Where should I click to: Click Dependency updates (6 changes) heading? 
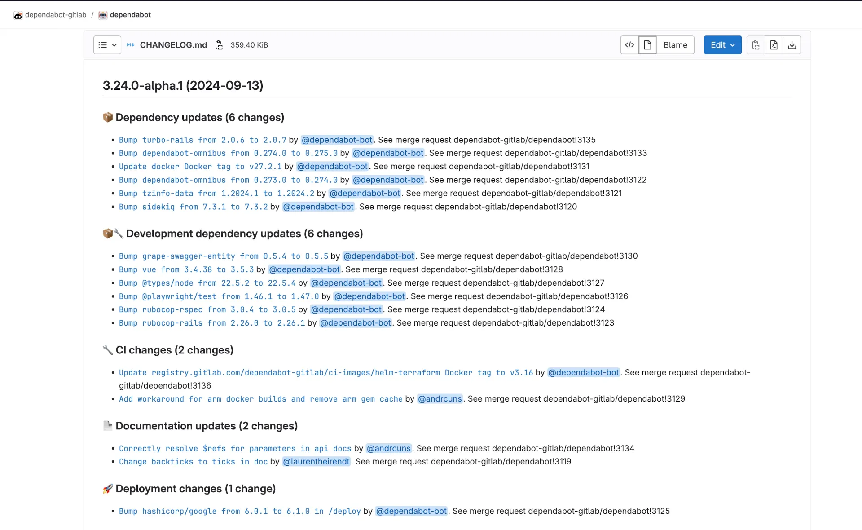click(200, 118)
